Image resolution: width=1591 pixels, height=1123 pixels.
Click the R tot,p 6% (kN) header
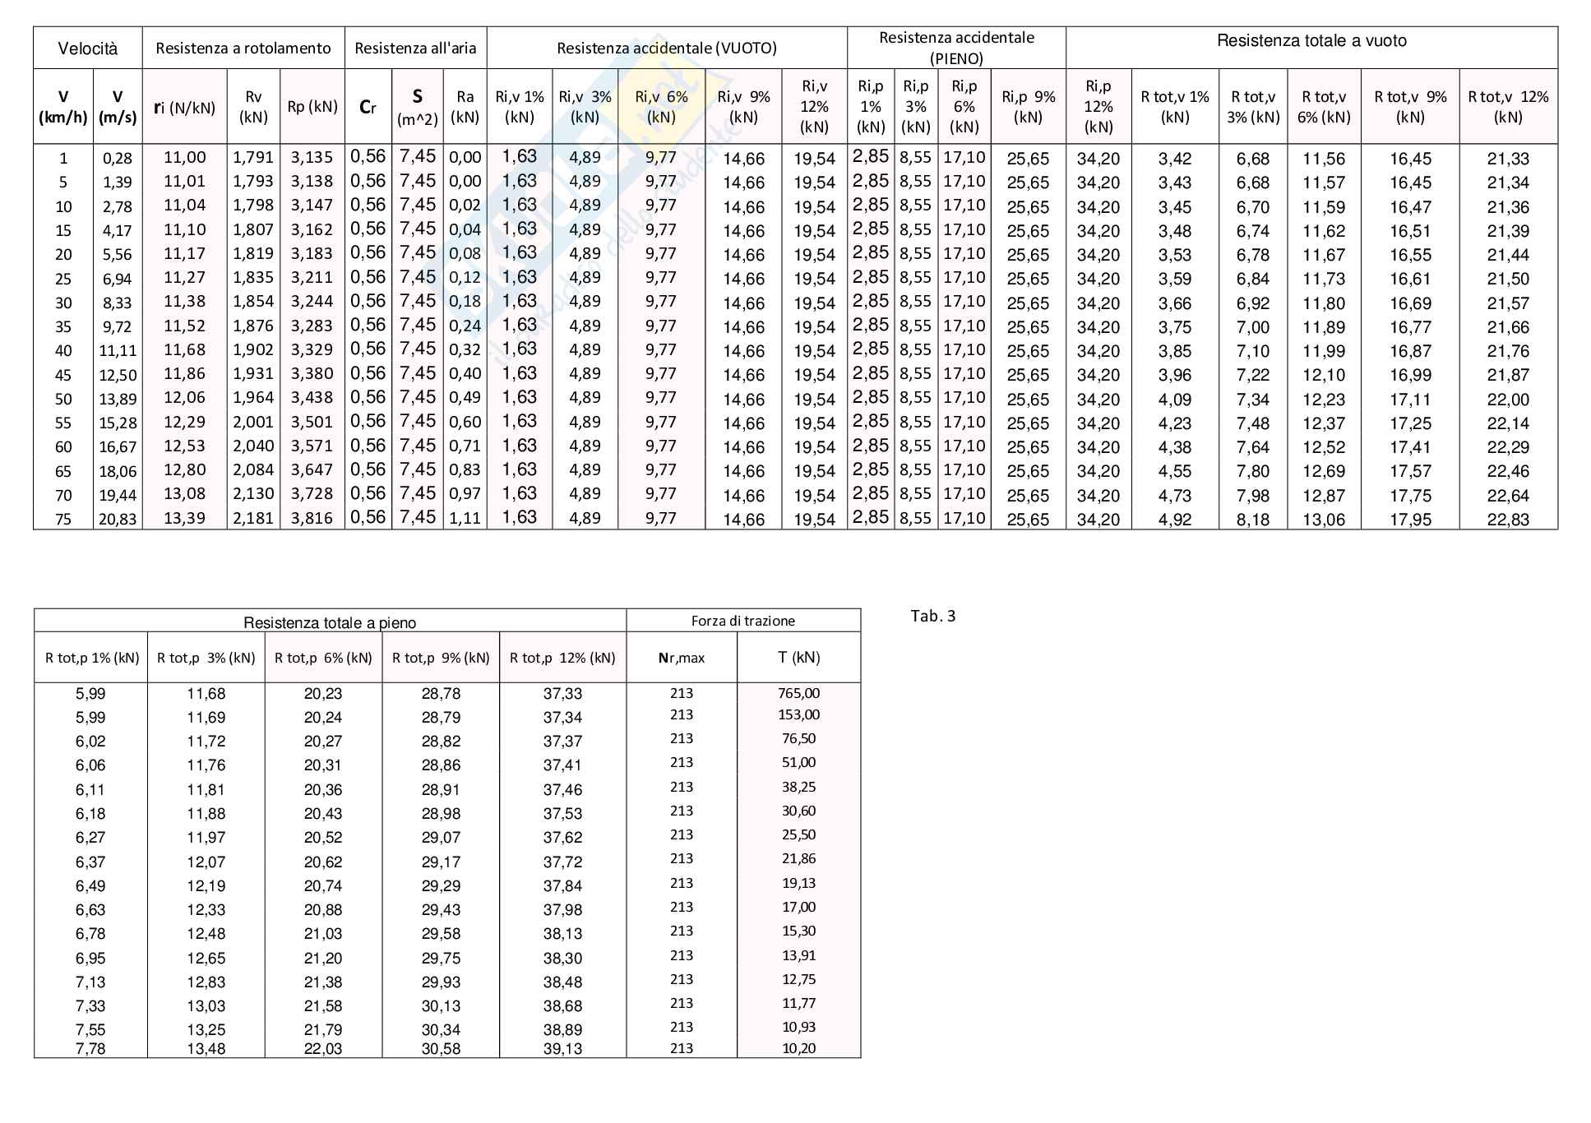323,658
